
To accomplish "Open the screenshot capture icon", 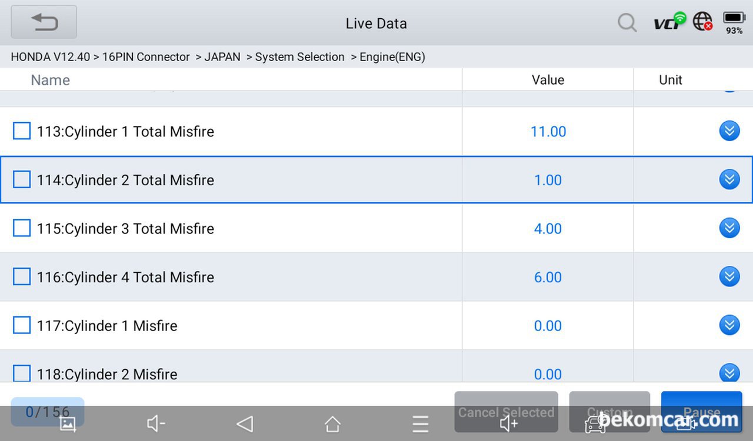I will [68, 423].
